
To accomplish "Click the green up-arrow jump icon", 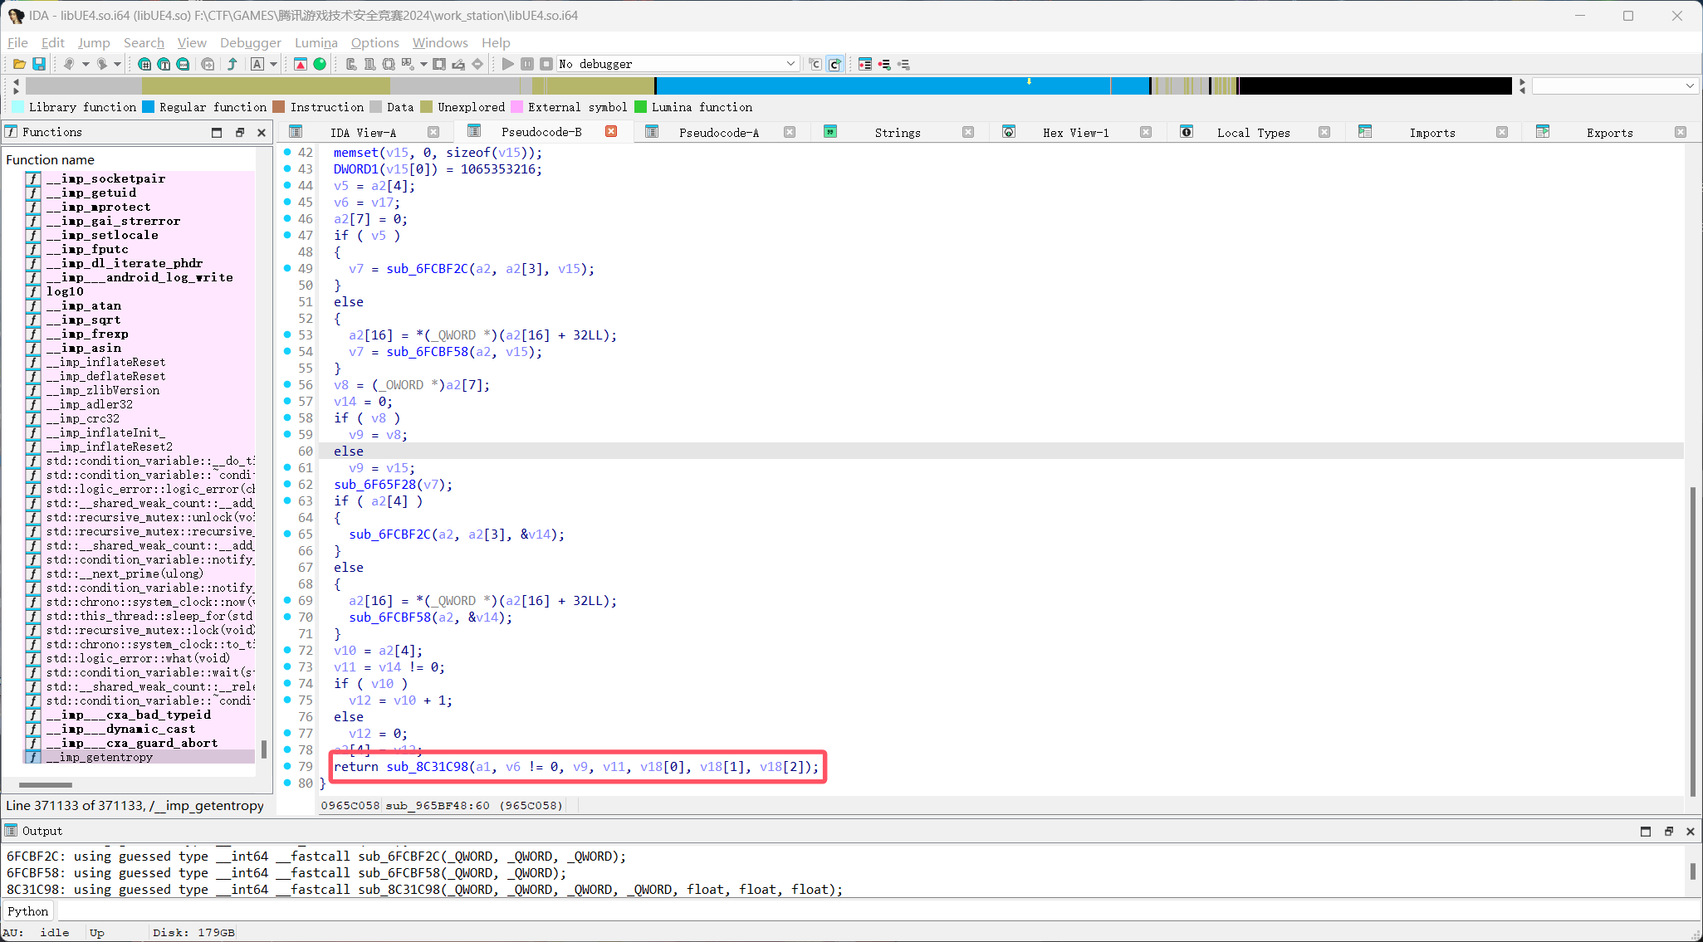I will (232, 64).
